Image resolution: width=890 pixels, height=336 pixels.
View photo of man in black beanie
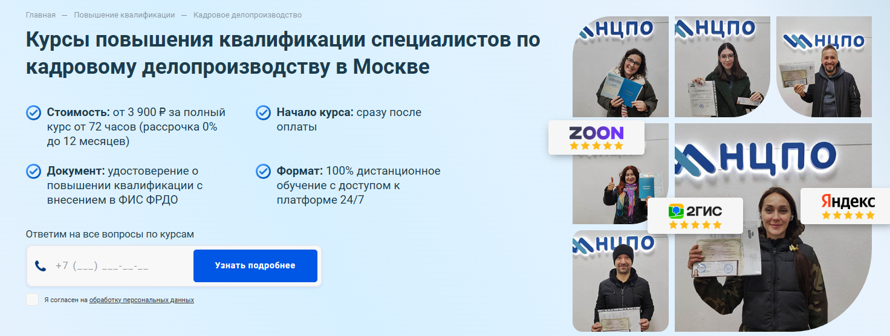tap(620, 281)
